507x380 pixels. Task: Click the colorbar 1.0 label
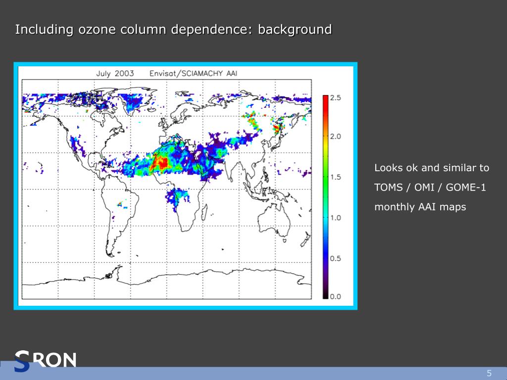click(x=335, y=218)
